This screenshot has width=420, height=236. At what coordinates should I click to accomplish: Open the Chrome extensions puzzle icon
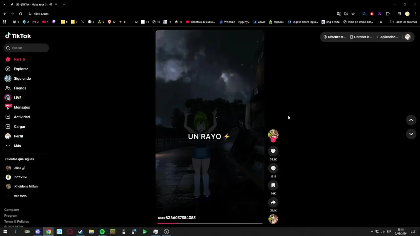(388, 14)
